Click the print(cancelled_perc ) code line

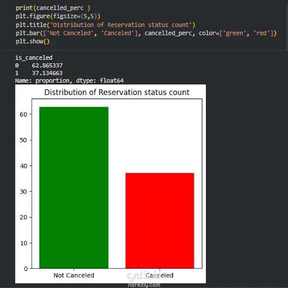pyautogui.click(x=53, y=8)
